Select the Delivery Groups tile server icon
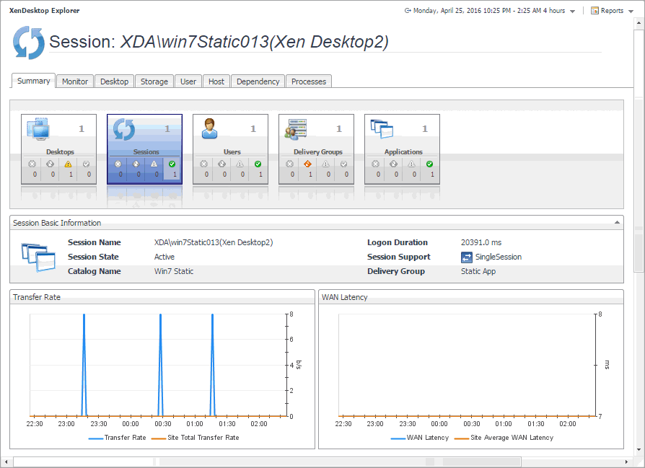Image resolution: width=645 pixels, height=468 pixels. tap(296, 129)
